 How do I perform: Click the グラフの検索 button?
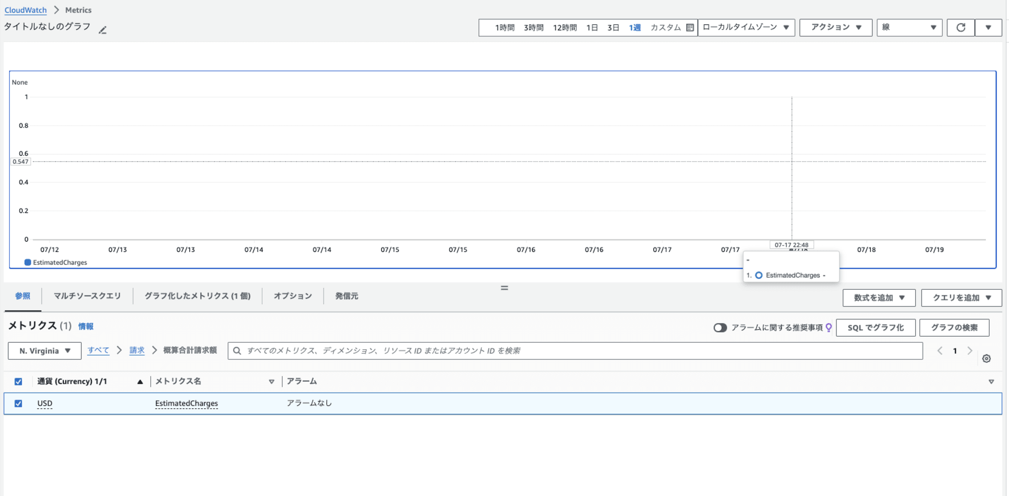(955, 328)
